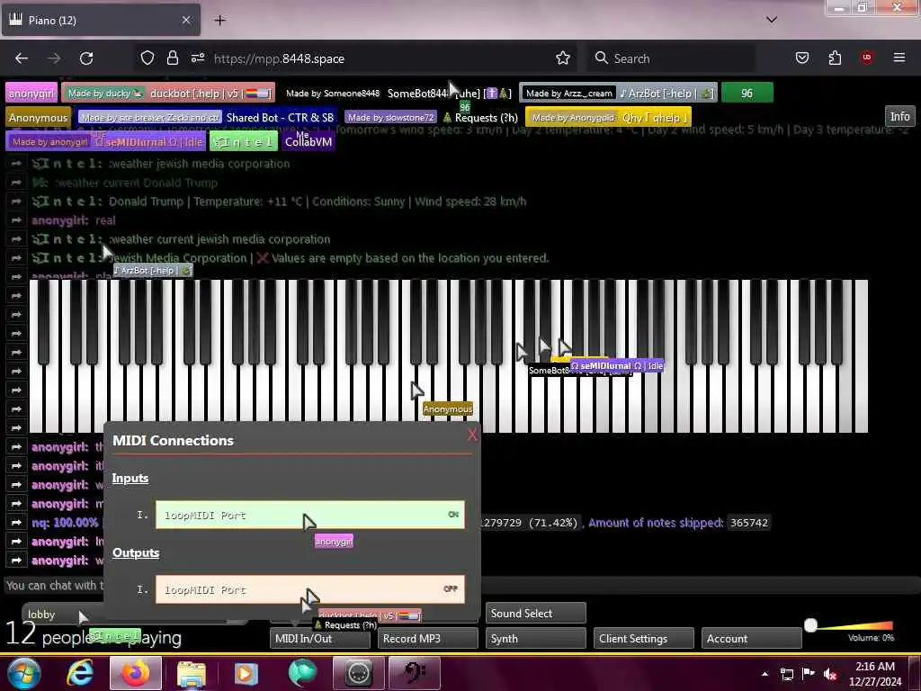Open the MIDI In/Out button
This screenshot has height=691, width=921.
pyautogui.click(x=320, y=638)
